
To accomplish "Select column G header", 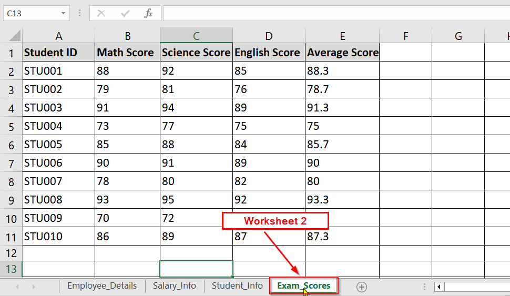I will tap(458, 36).
